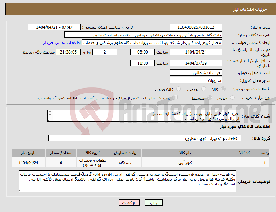276x212 pixels.
Task: Click the resize handle of شرح کلی نیاز box
Action: pos(49,120)
